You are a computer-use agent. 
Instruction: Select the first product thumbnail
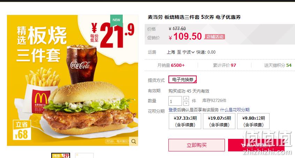(x=61, y=156)
